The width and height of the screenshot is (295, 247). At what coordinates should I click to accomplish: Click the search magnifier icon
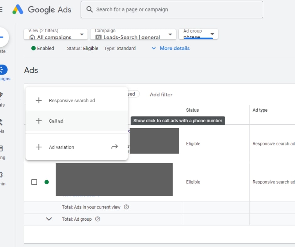(89, 9)
